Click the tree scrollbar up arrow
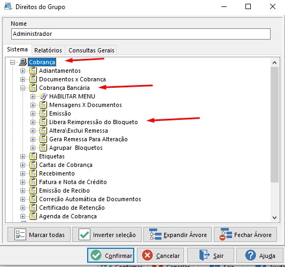 275,63
